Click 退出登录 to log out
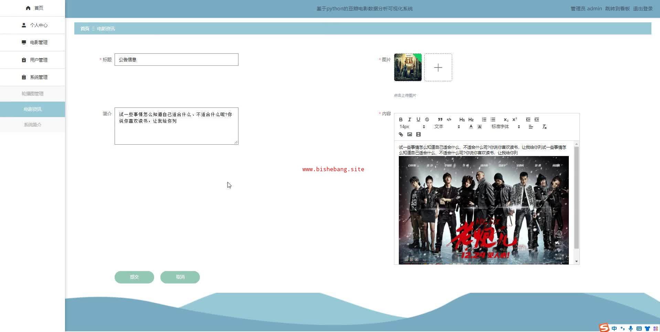 point(643,9)
